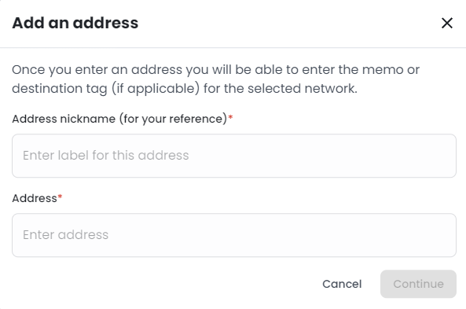Click red asterisk beside Address label

[60, 197]
